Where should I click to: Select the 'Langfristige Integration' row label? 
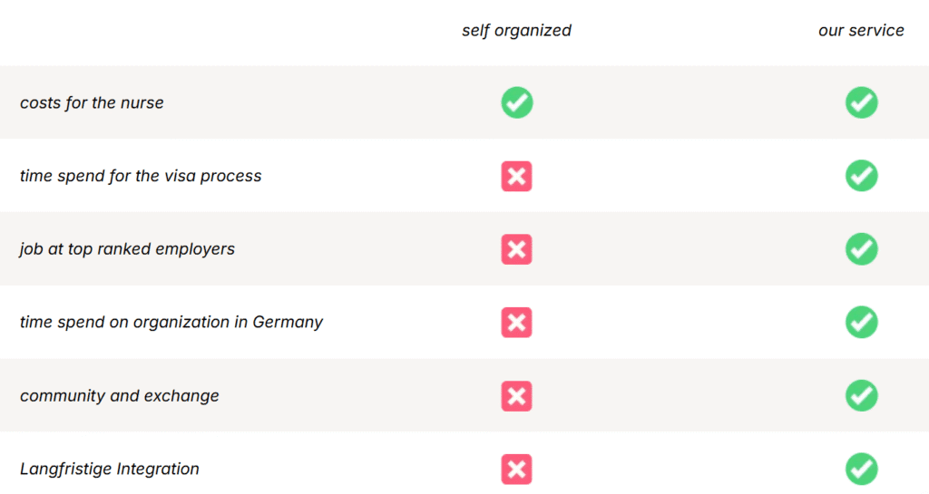(110, 470)
